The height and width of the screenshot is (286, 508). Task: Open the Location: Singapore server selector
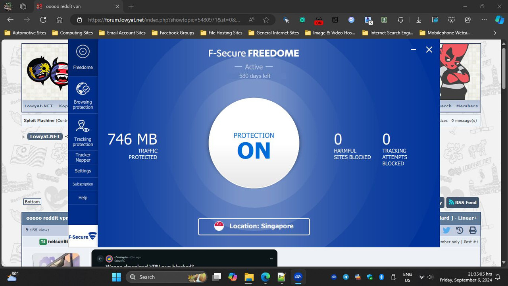click(254, 226)
